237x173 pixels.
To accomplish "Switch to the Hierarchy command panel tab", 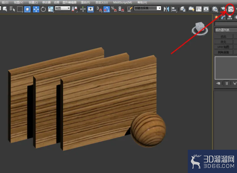I will [x=230, y=17].
